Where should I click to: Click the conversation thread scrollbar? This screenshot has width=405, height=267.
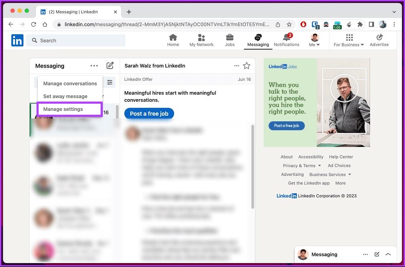[253, 167]
